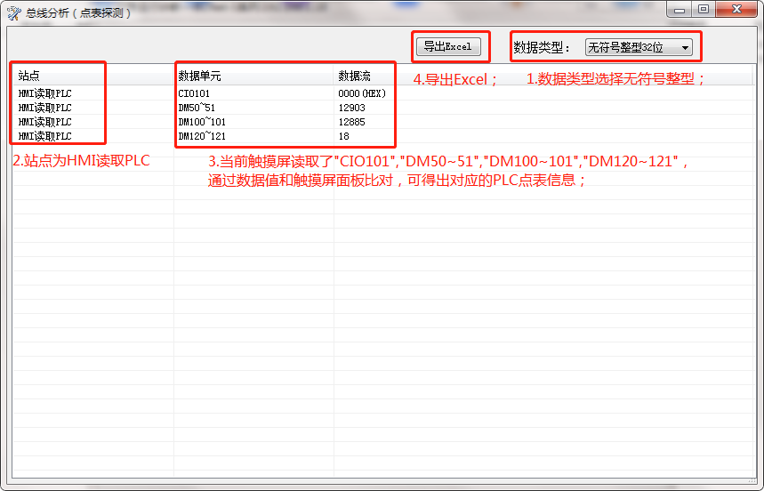Open the 数据类型 dropdown showing 无符号整型32位
764x491 pixels.
pos(639,47)
